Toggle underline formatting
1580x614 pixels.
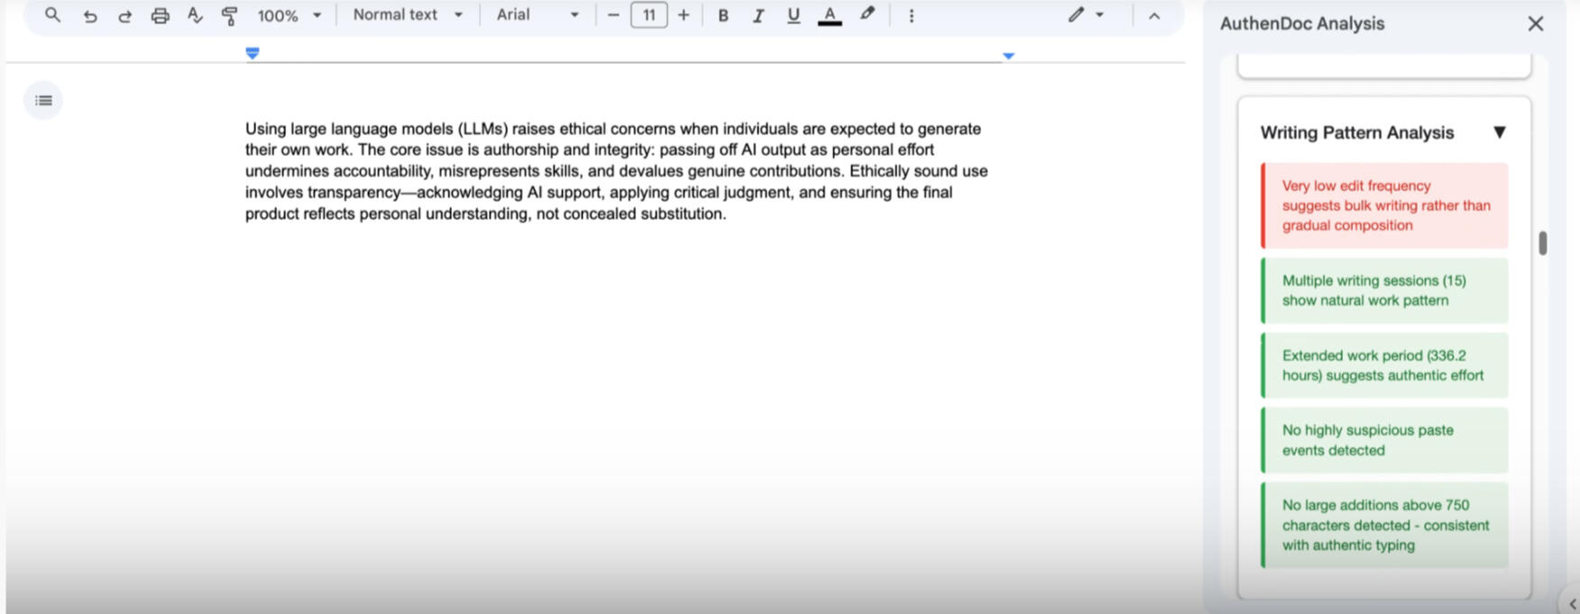793,15
